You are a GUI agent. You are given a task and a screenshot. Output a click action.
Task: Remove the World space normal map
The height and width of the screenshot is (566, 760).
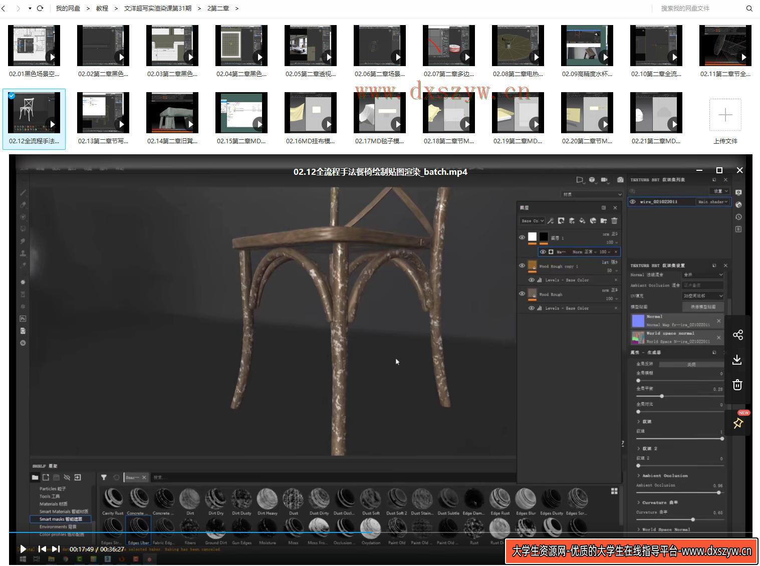(718, 338)
